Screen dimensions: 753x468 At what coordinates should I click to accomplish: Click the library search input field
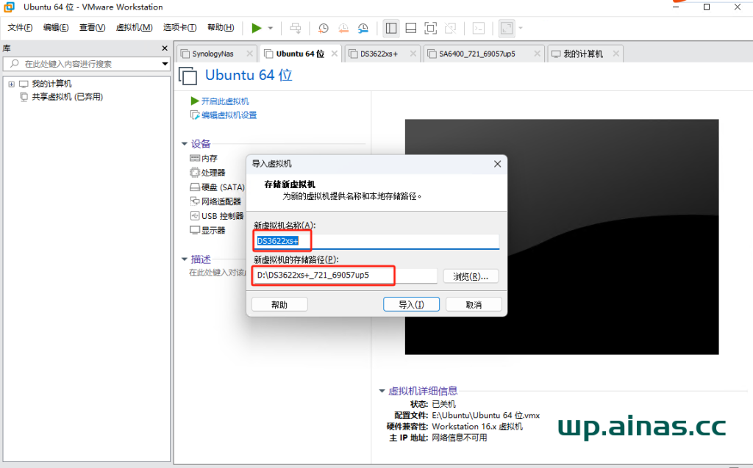pyautogui.click(x=87, y=64)
